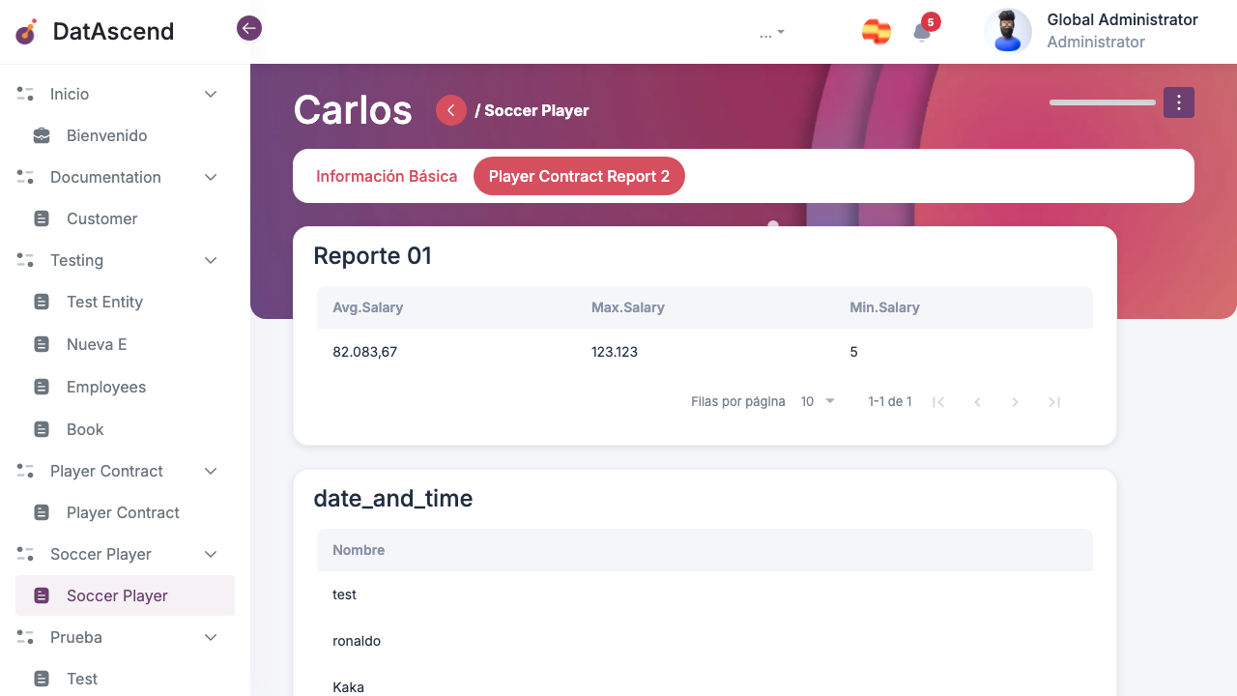Collapse the Documentation section chevron
Image resolution: width=1237 pixels, height=696 pixels.
(211, 177)
